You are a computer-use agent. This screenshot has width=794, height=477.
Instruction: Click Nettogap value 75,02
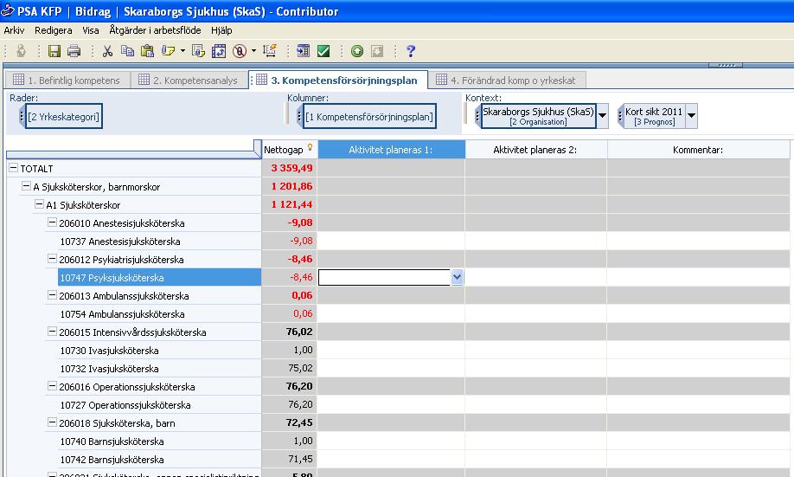[x=300, y=368]
